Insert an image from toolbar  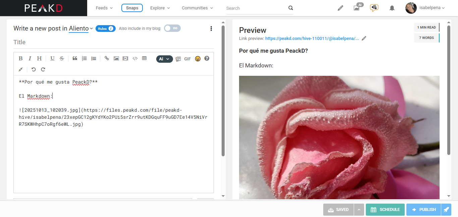116,58
